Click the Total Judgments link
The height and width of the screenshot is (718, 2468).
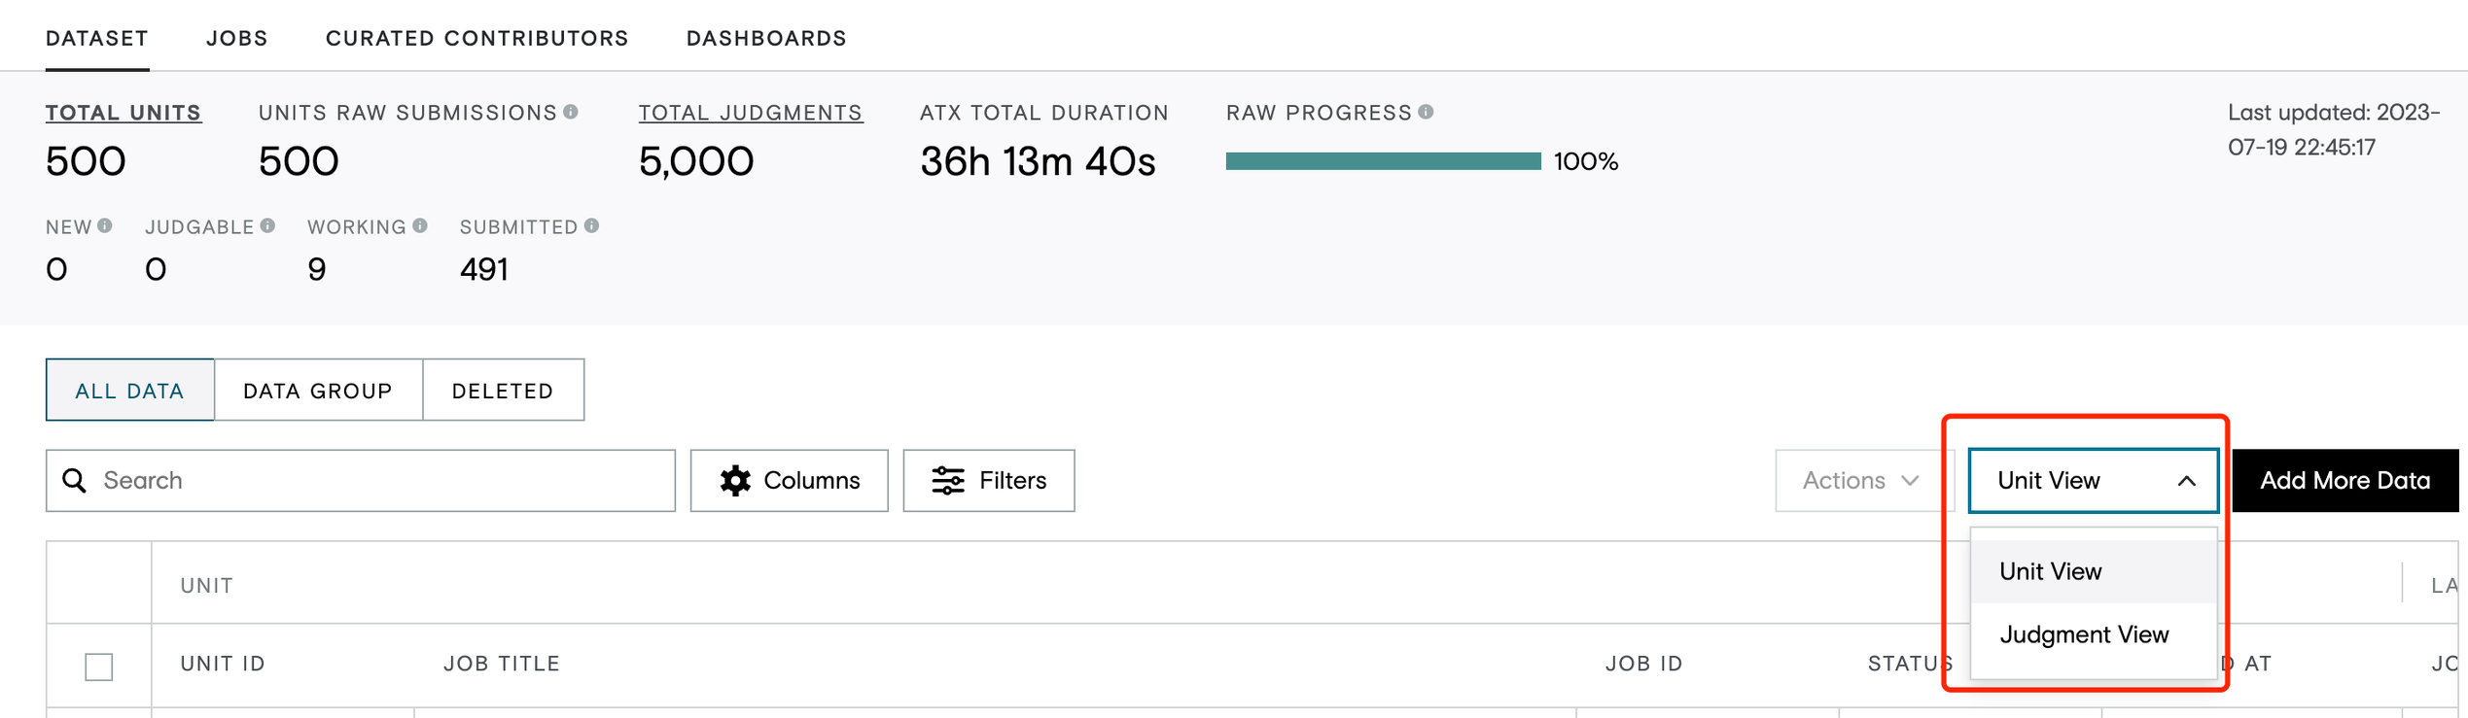tap(751, 113)
